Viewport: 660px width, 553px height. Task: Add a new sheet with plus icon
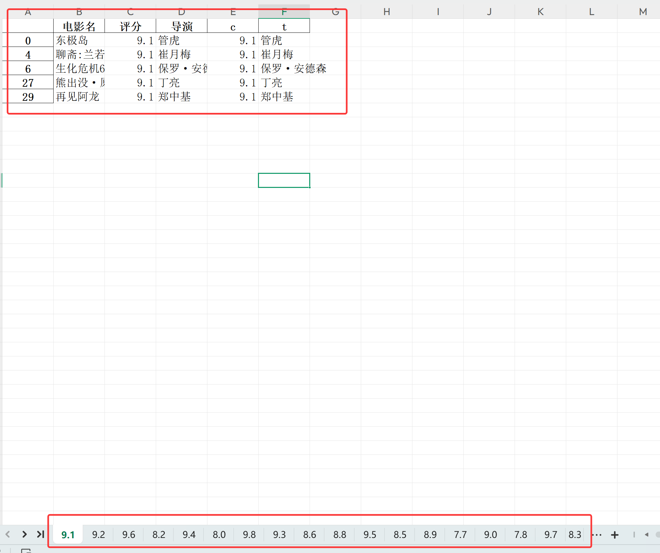614,535
